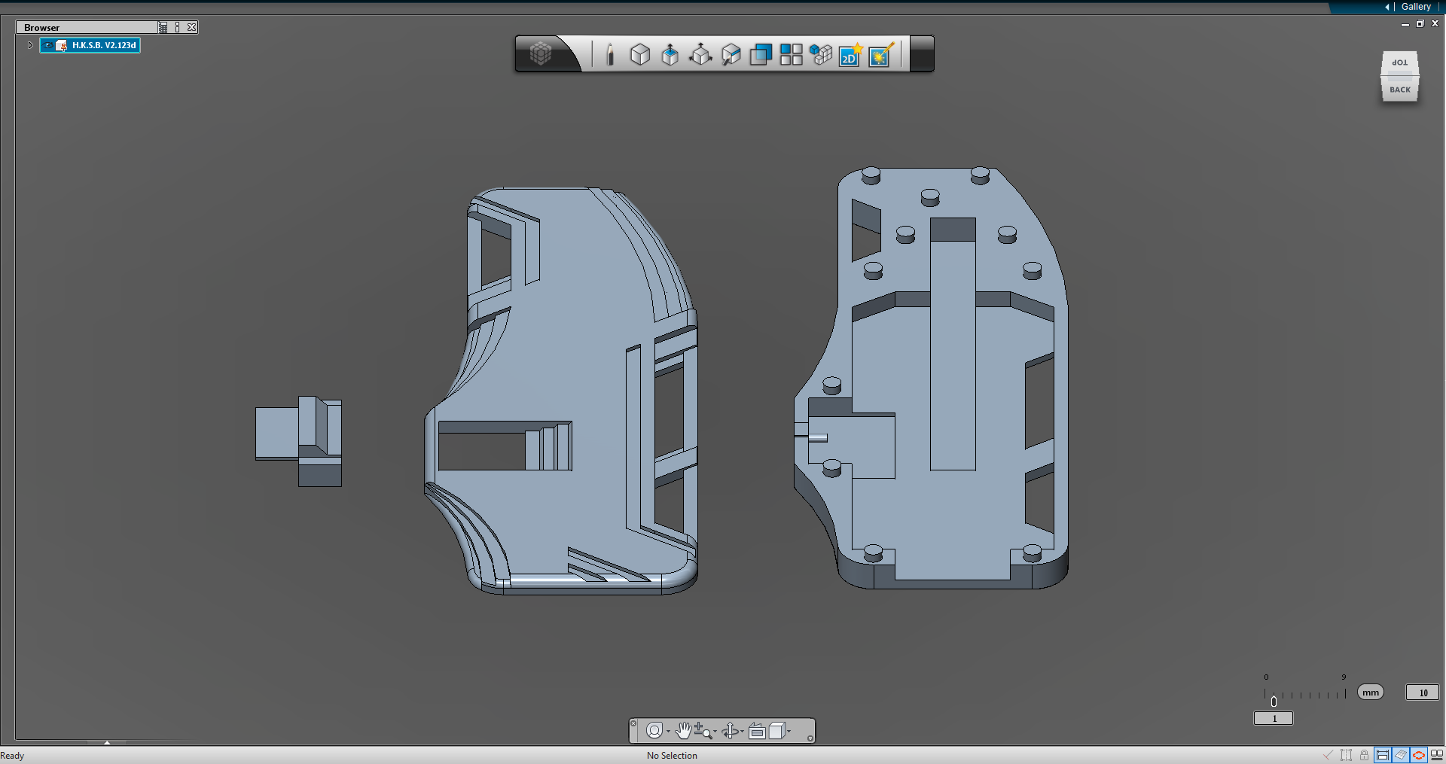The height and width of the screenshot is (764, 1446).
Task: Open the Pattern tool
Action: pos(791,54)
